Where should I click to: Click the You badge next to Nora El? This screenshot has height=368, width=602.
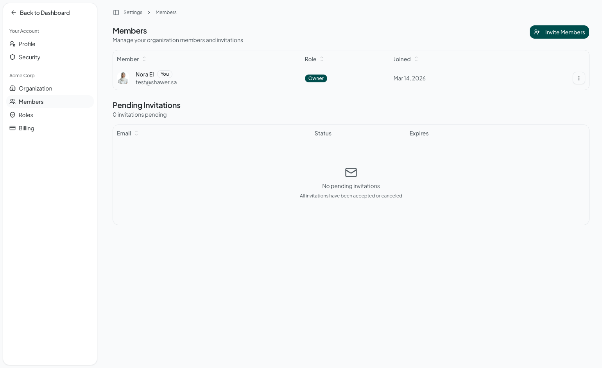point(165,74)
